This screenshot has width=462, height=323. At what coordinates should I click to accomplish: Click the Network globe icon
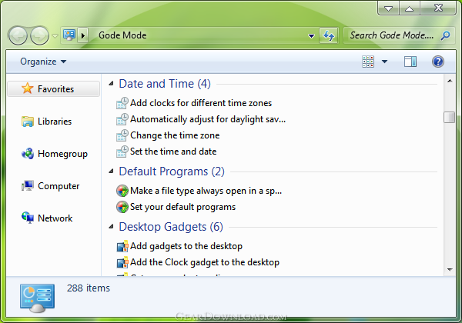[28, 218]
